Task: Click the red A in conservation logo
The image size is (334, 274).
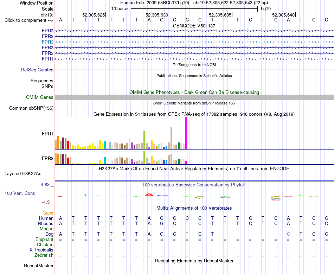Action: tap(149, 195)
